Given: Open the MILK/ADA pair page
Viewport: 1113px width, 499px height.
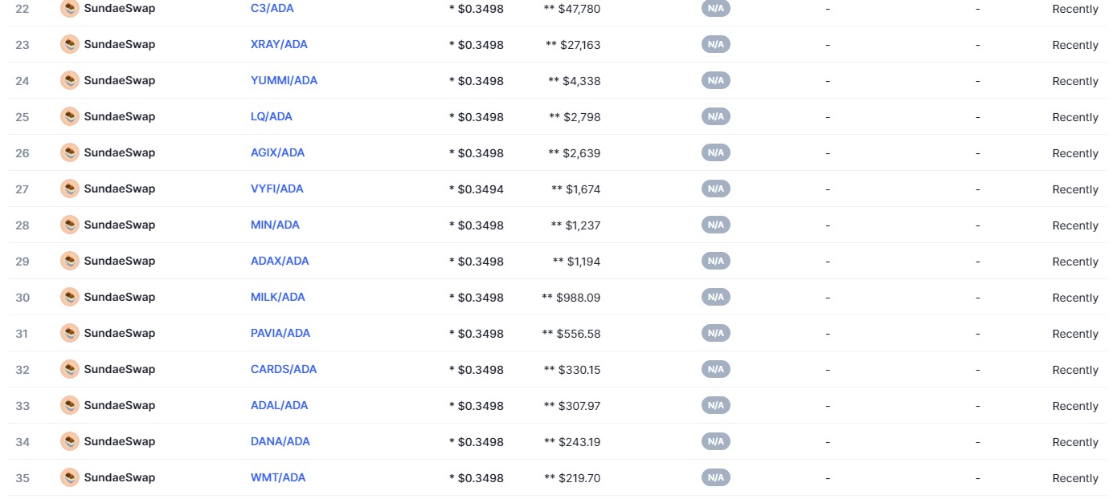Looking at the screenshot, I should (278, 297).
